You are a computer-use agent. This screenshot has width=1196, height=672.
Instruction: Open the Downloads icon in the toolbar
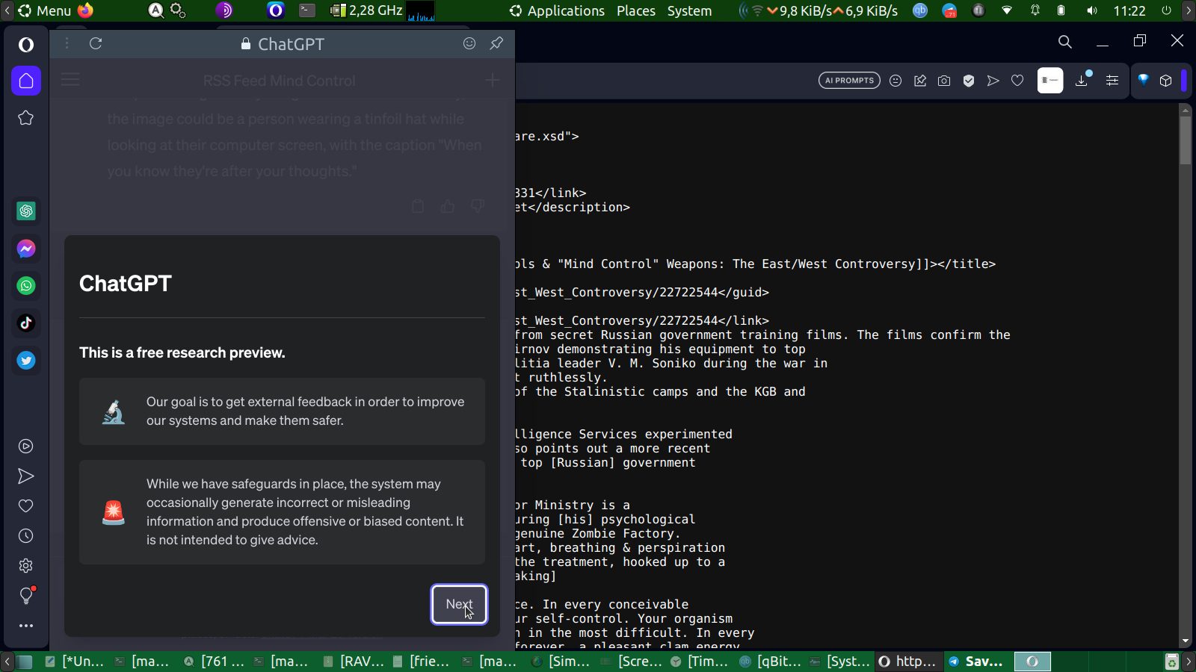pyautogui.click(x=1082, y=81)
